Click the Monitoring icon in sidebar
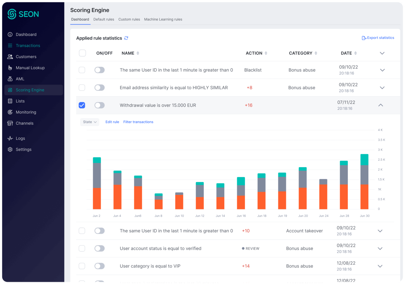 coord(10,112)
